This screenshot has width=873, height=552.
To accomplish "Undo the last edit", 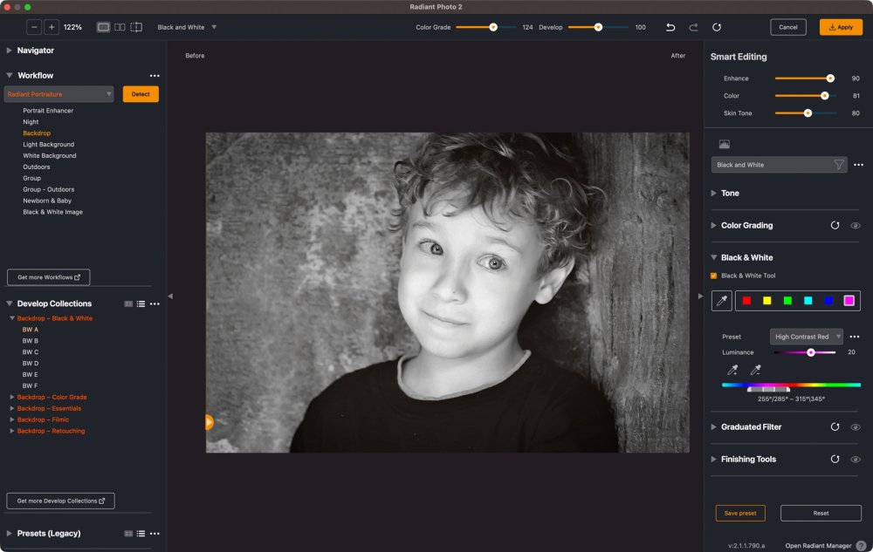I will (x=670, y=27).
